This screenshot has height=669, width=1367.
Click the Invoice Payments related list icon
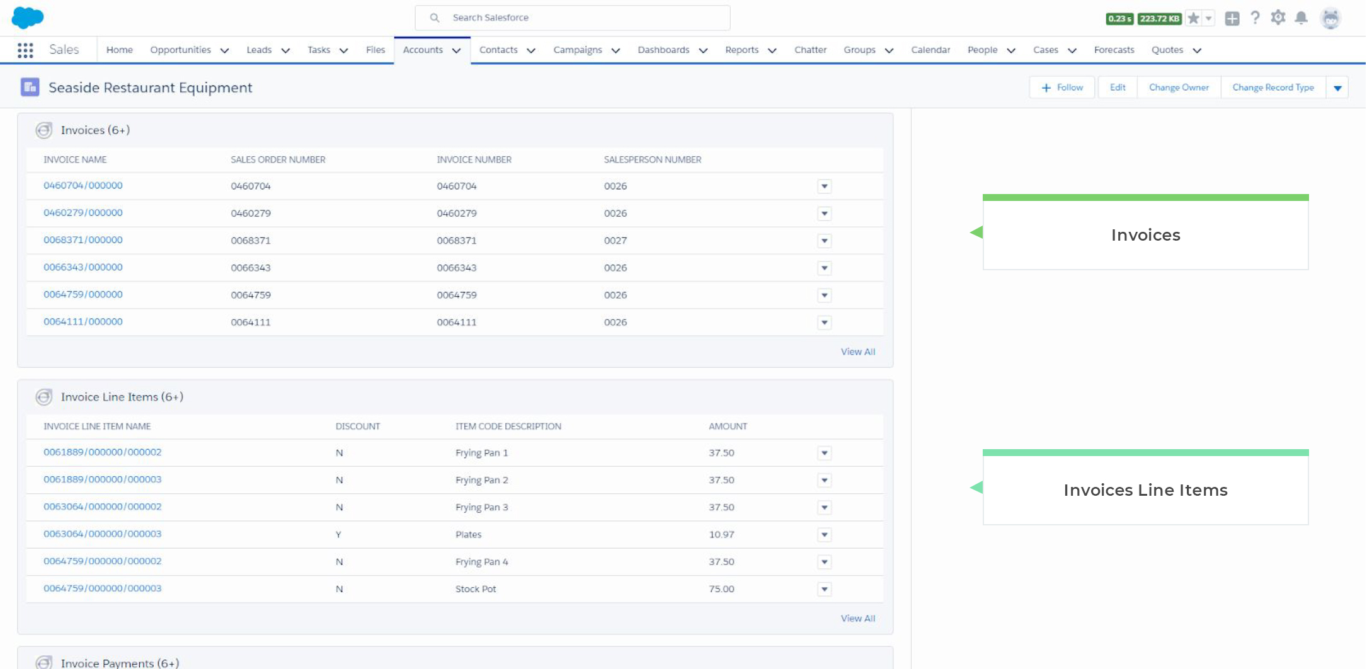point(44,662)
